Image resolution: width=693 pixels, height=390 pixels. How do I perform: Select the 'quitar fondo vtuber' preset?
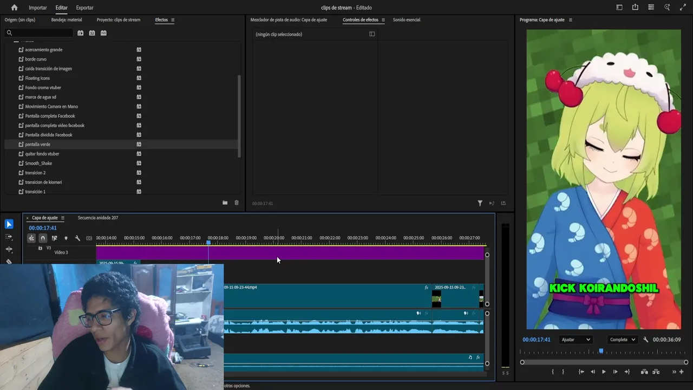click(42, 154)
